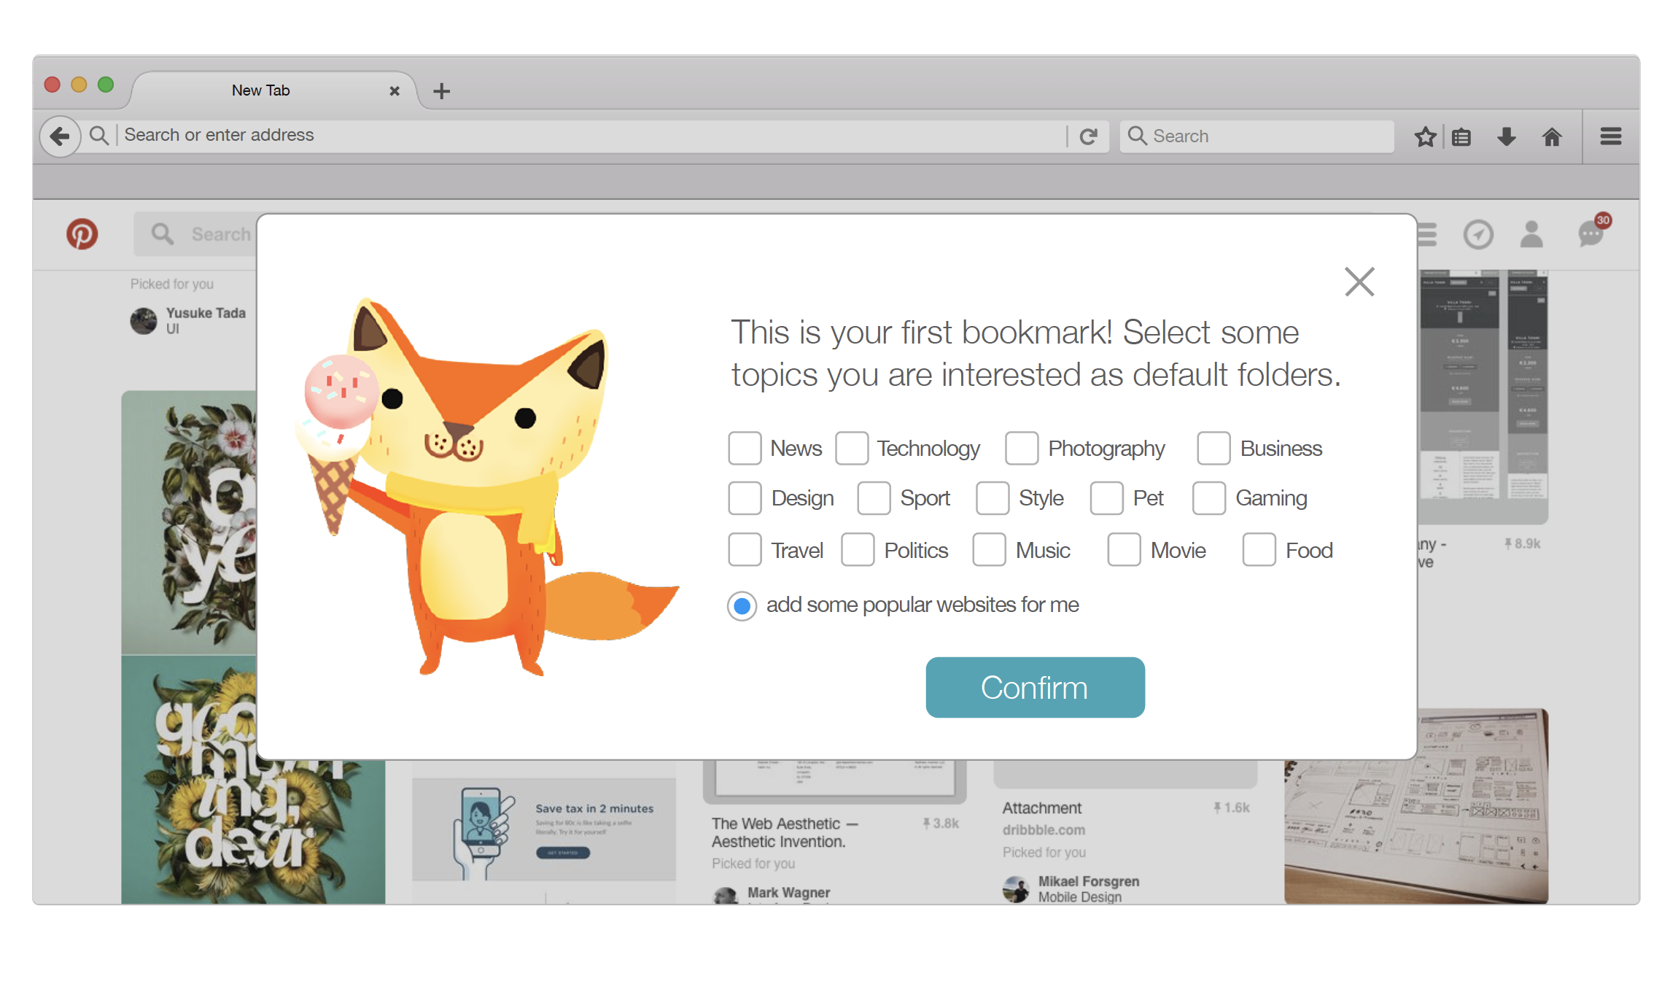Open Pinterest notifications chat bubble
This screenshot has width=1670, height=992.
pos(1591,235)
